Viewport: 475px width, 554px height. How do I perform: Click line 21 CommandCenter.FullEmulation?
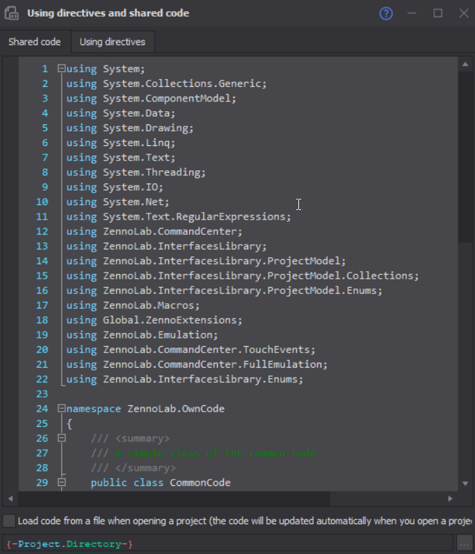click(x=243, y=364)
